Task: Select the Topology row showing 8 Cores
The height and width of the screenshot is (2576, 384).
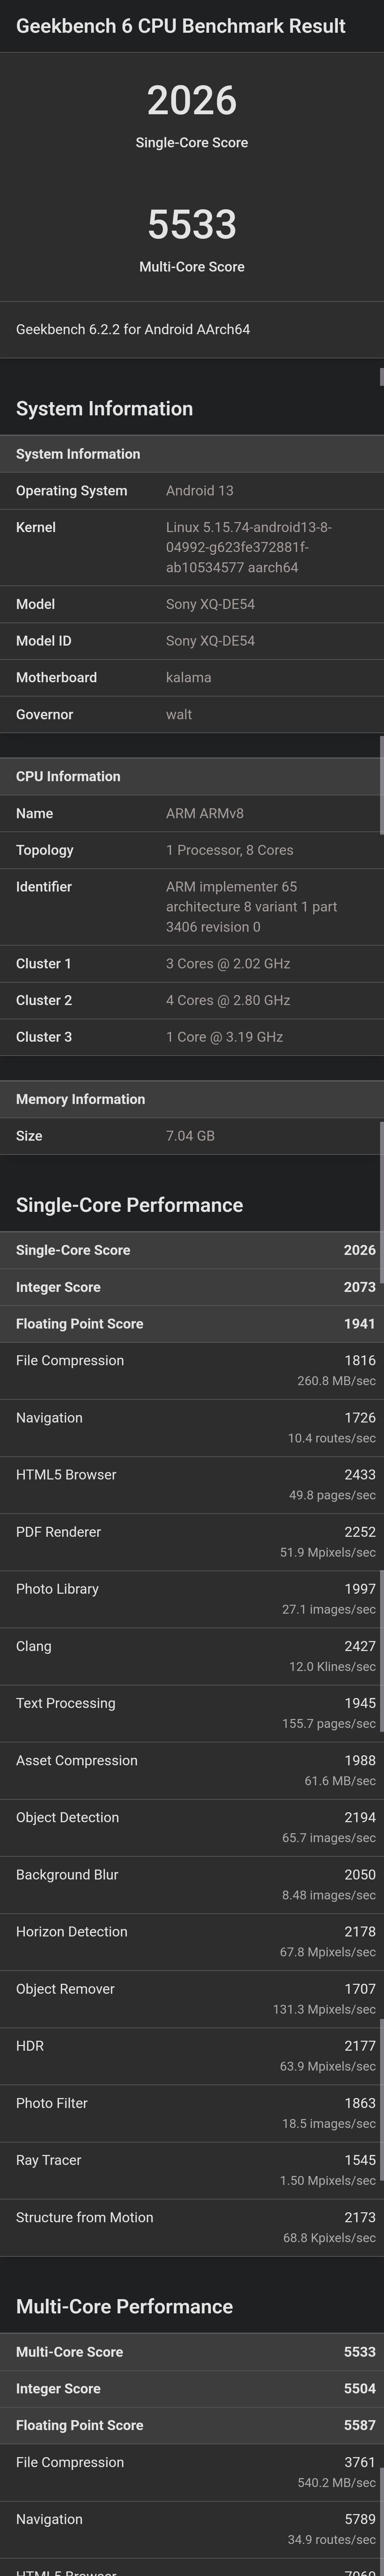Action: 192,850
